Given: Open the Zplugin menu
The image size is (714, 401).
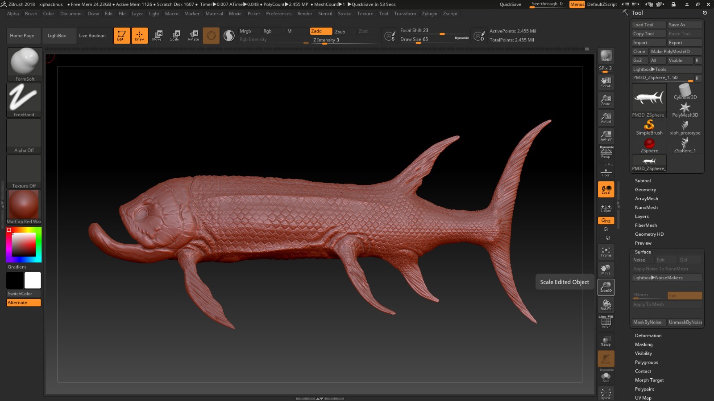Looking at the screenshot, I should [429, 14].
